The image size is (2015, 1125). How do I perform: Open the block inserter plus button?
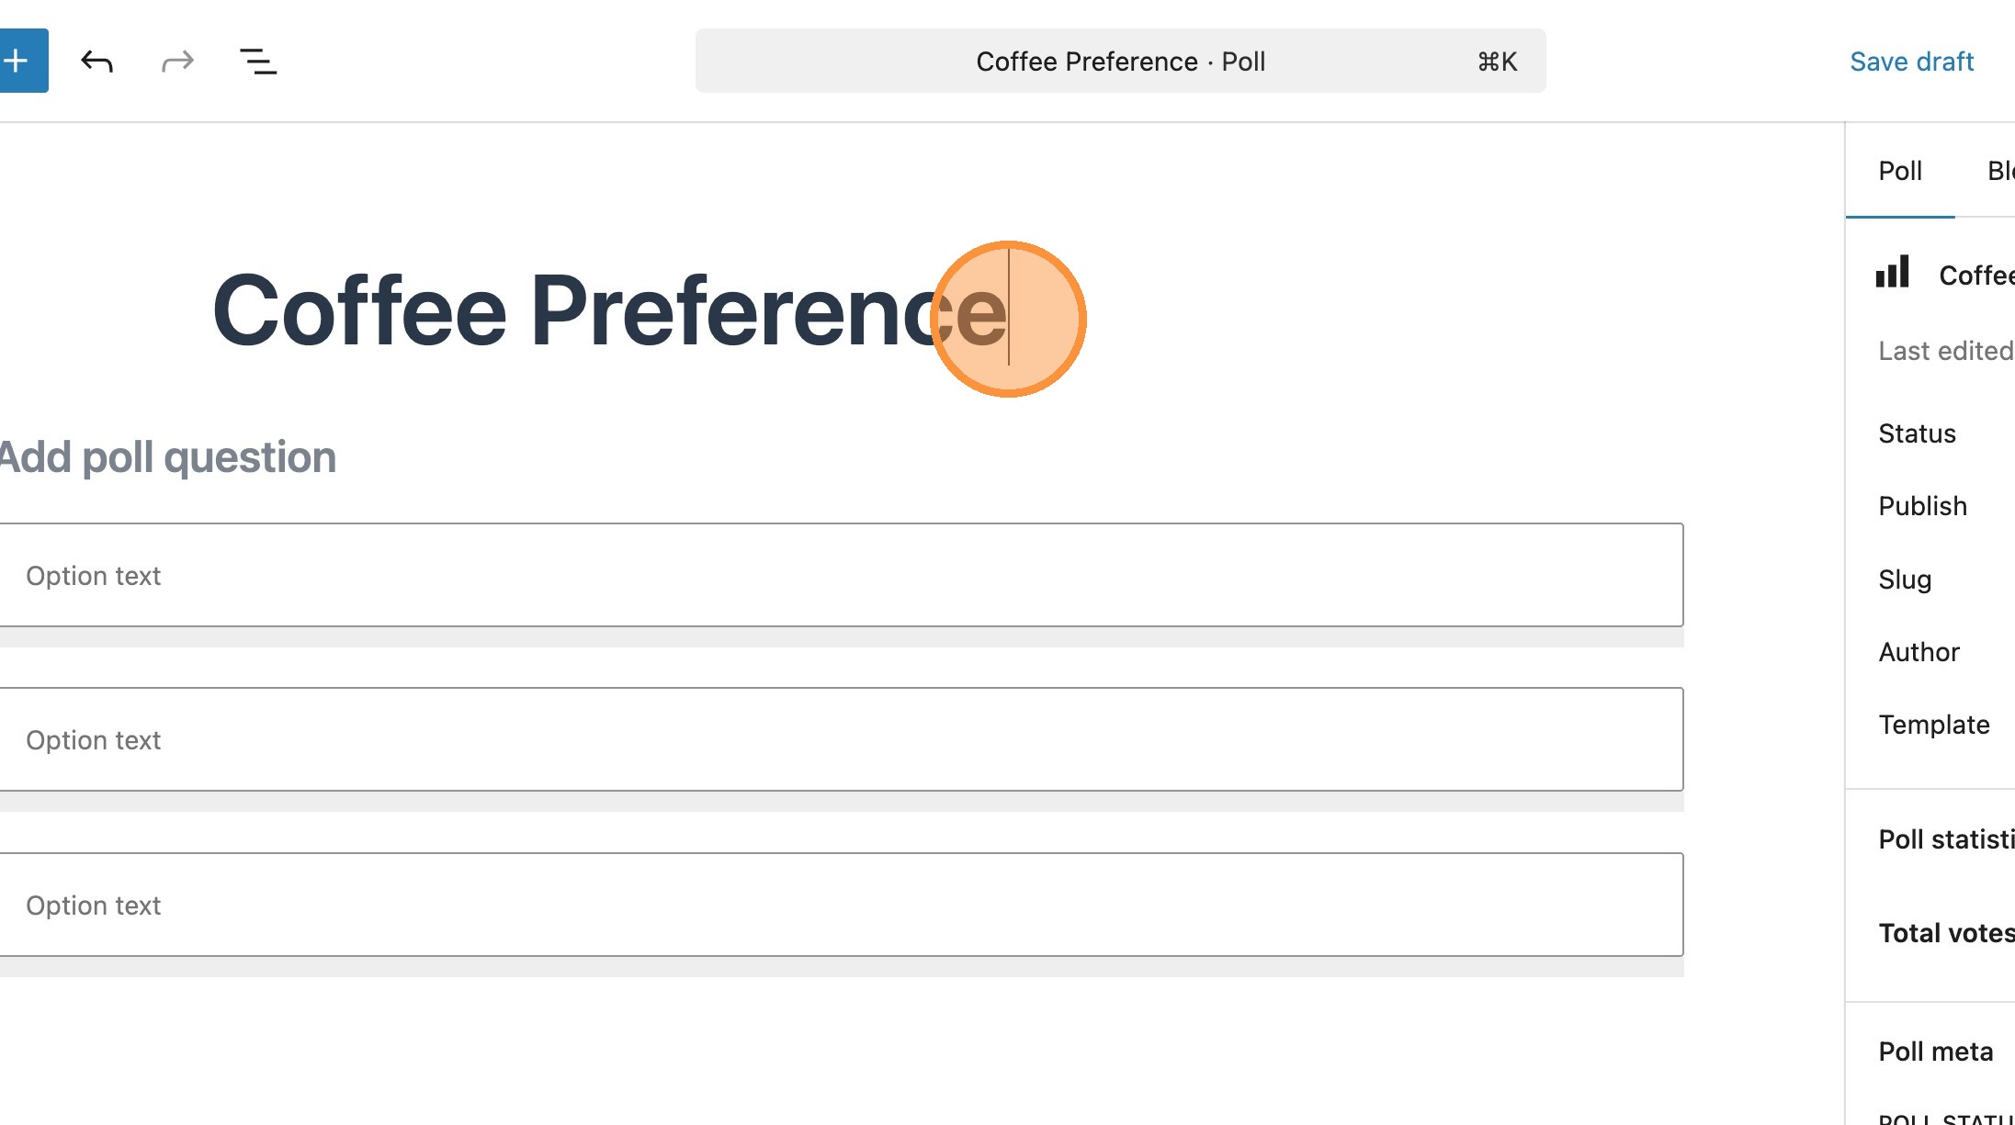tap(18, 62)
